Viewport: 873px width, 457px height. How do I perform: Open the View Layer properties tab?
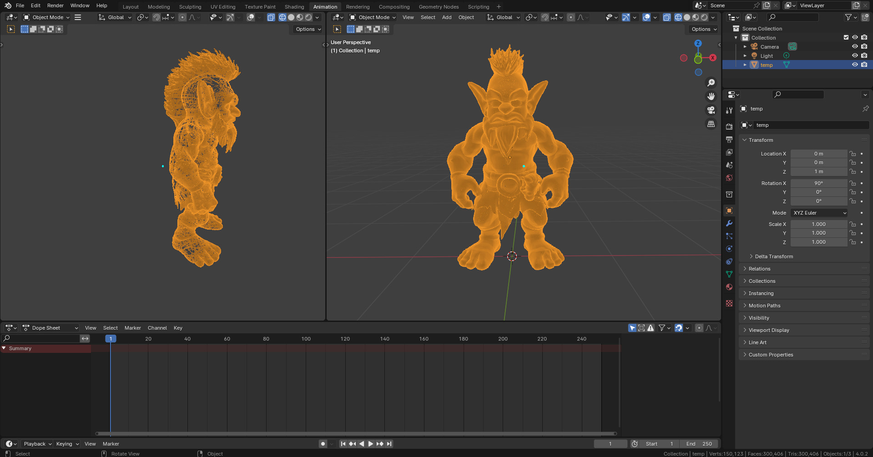click(x=729, y=152)
